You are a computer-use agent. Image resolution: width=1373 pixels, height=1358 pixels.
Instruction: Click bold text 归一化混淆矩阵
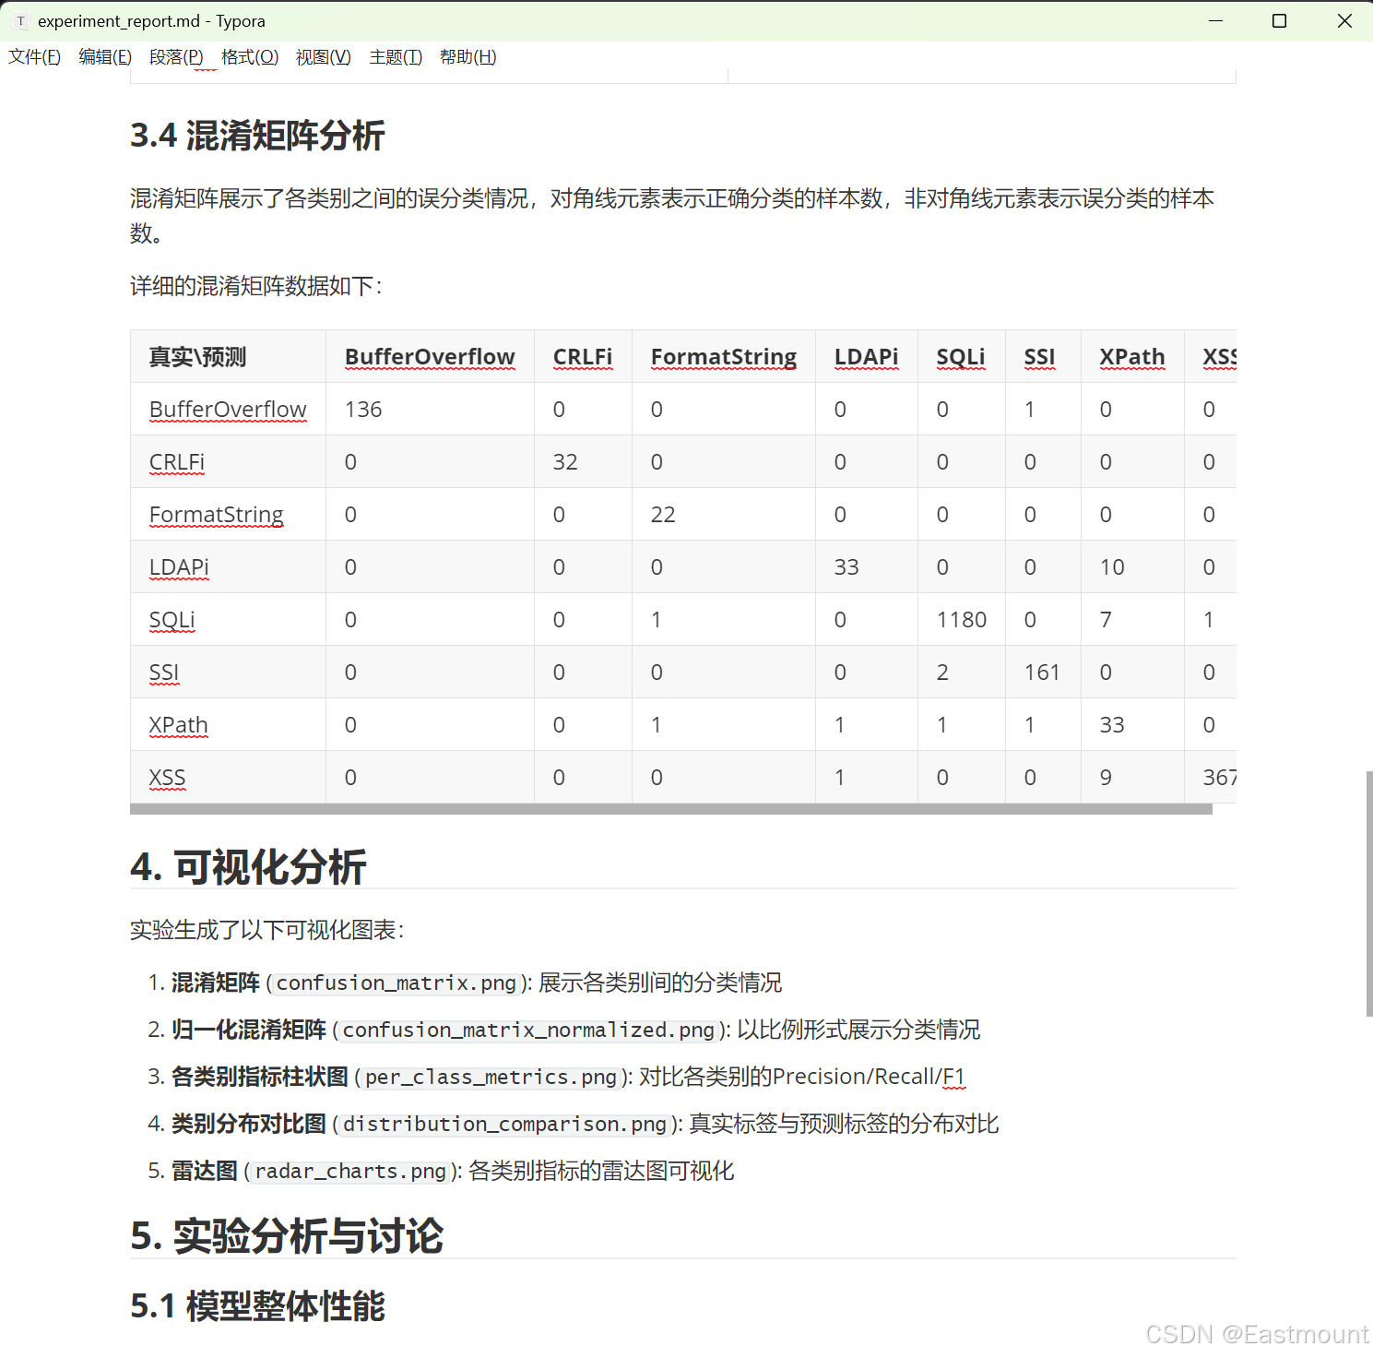pos(249,1030)
